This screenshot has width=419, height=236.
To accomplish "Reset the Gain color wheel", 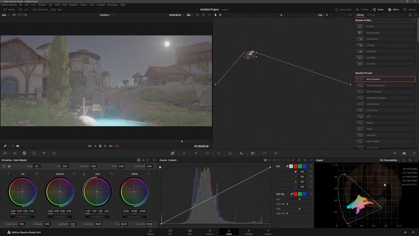I will [x=111, y=174].
